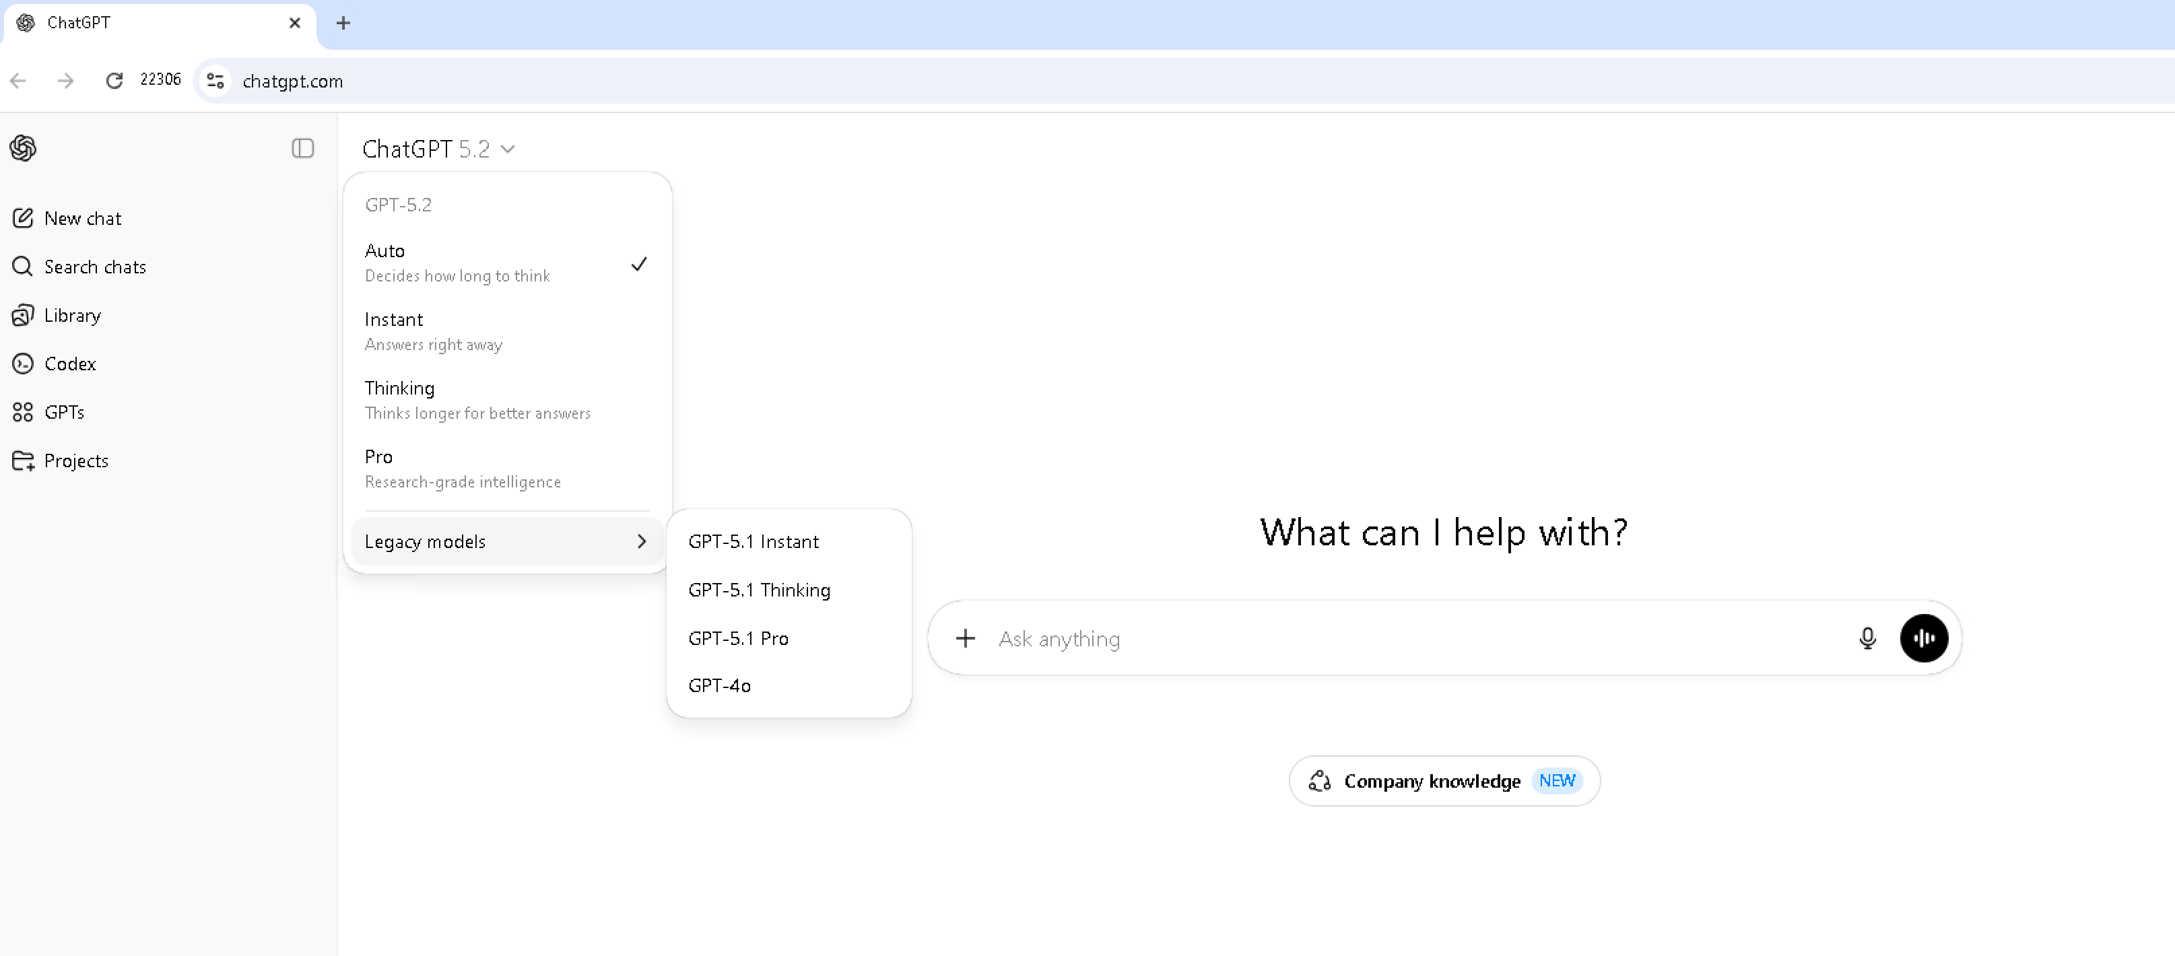The height and width of the screenshot is (956, 2175).
Task: Toggle the ChatGPT 5.2 model dropdown
Action: [x=438, y=149]
